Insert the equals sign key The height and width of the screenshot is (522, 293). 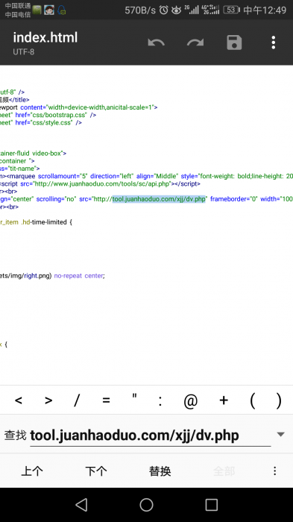(x=106, y=400)
